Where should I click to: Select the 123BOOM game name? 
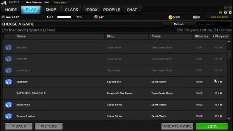pyautogui.click(x=23, y=82)
